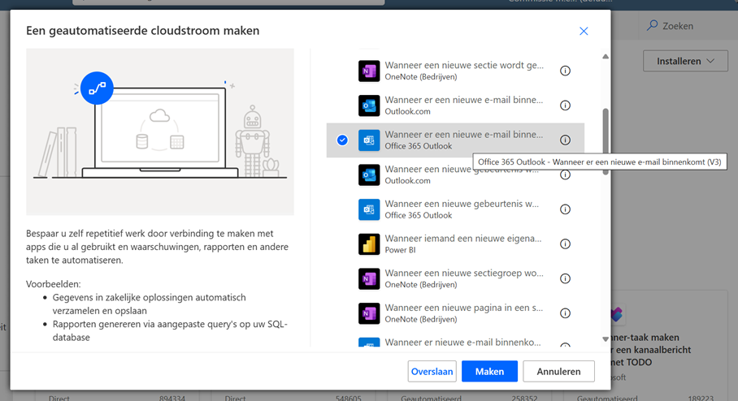The image size is (738, 401).
Task: Click scrollbar up arrow in trigger list
Action: pos(606,56)
